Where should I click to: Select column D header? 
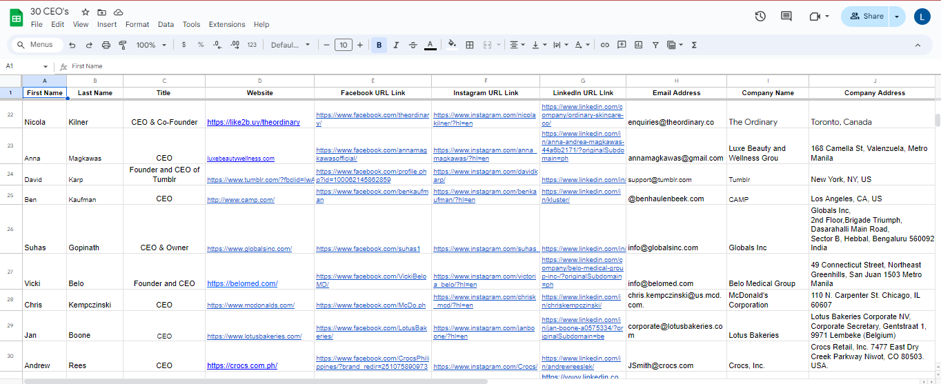point(259,81)
